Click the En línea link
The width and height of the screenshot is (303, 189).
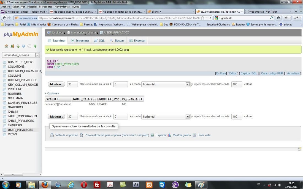coord(221,73)
